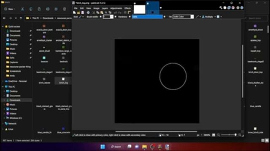Open the Tools window wrench icon

[x=221, y=8]
